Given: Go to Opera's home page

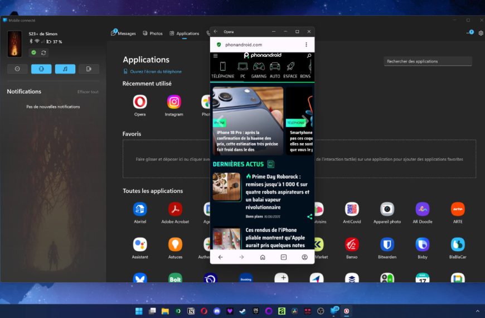Looking at the screenshot, I should 263,257.
